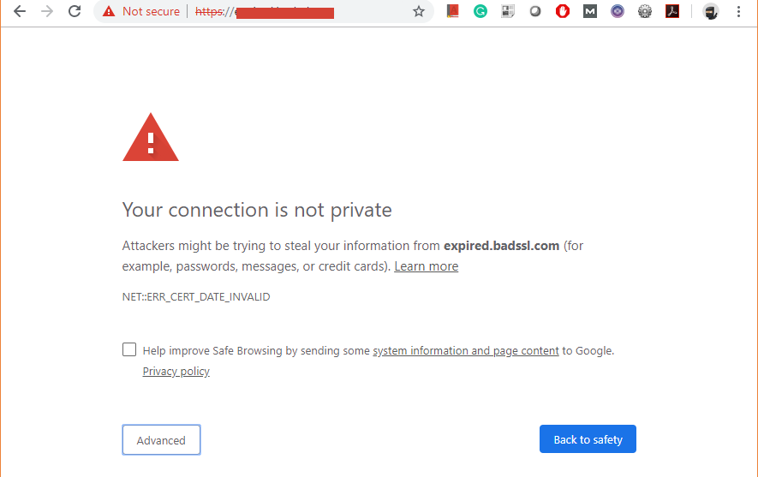Click the red book extension icon

(453, 12)
